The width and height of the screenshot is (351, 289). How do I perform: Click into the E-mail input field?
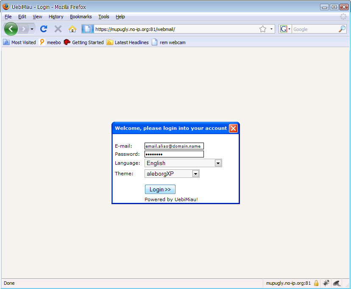tap(174, 146)
